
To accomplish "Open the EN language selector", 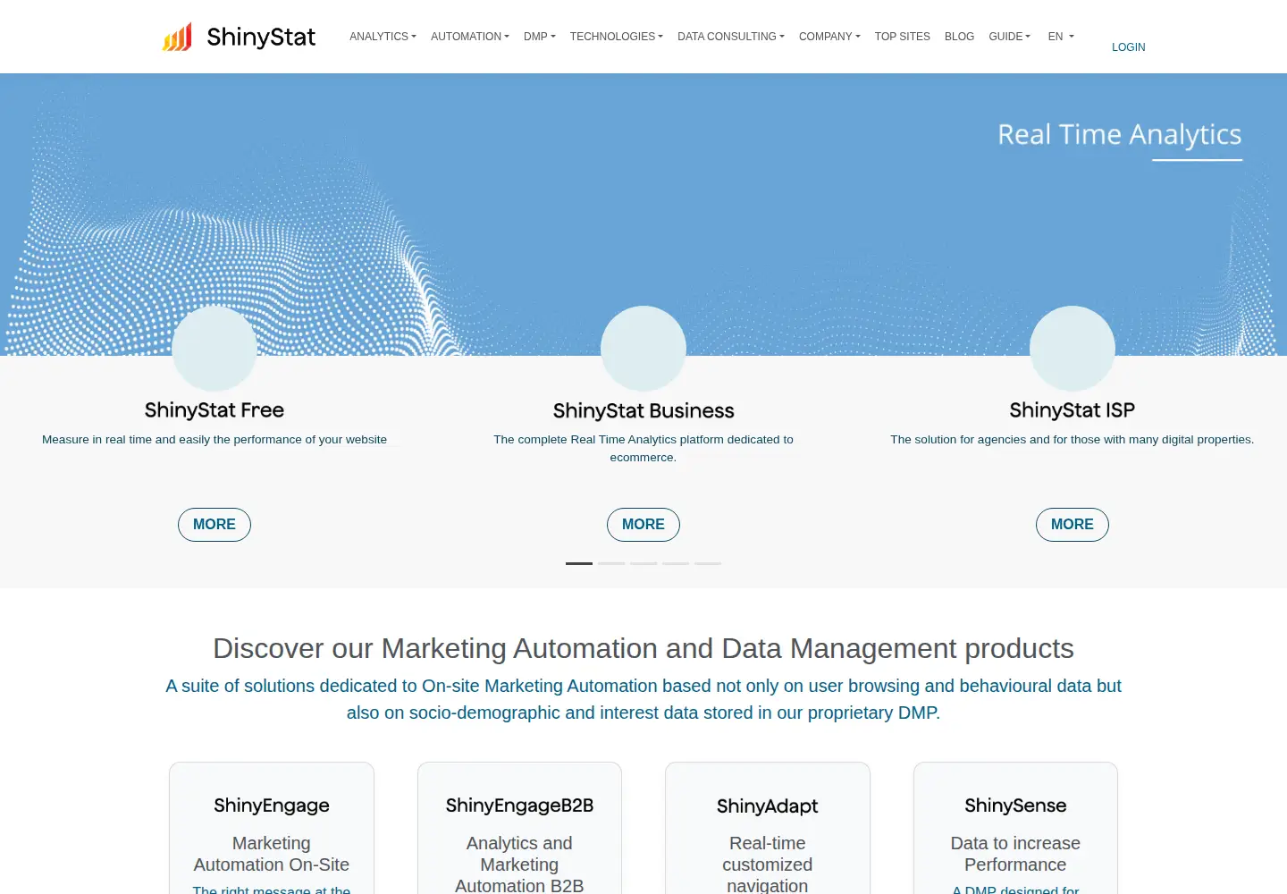I will [x=1061, y=37].
